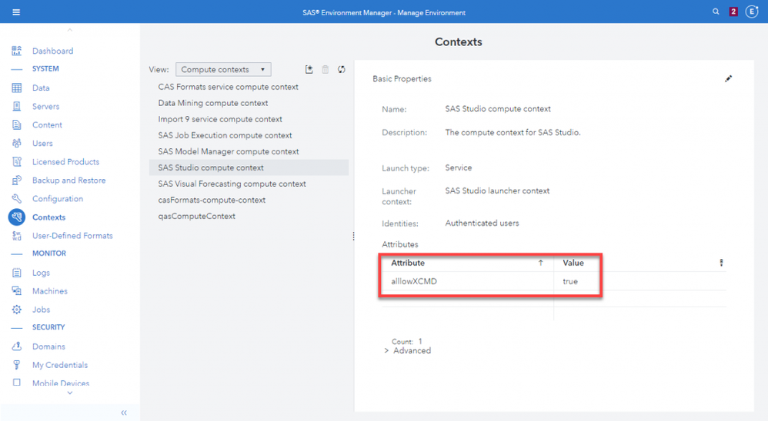Screen dimensions: 768x421
Task: Open the Logs page link
Action: [x=41, y=273]
